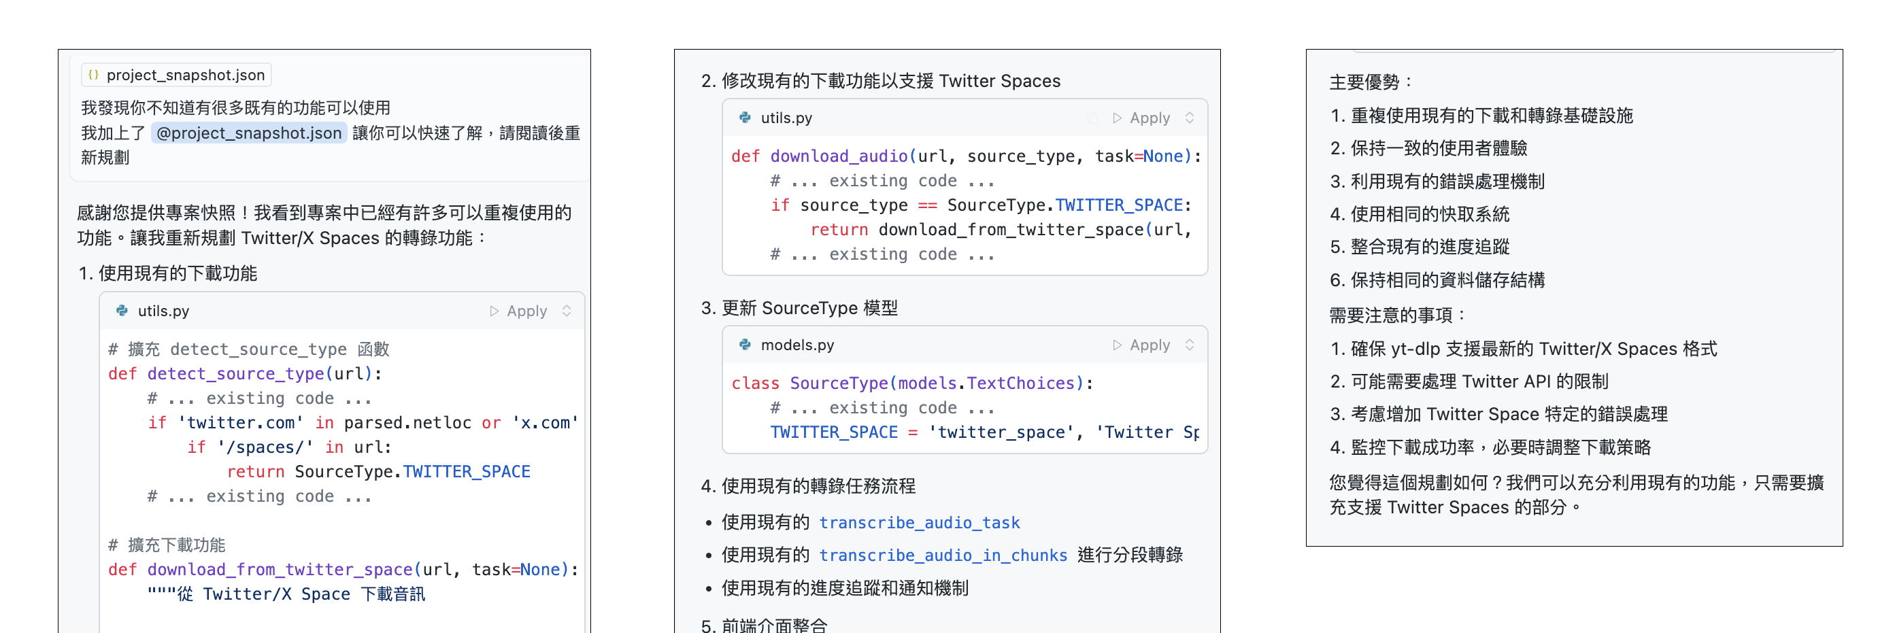Click the transcribe_audio_task code reference
The image size is (1895, 633).
point(920,523)
